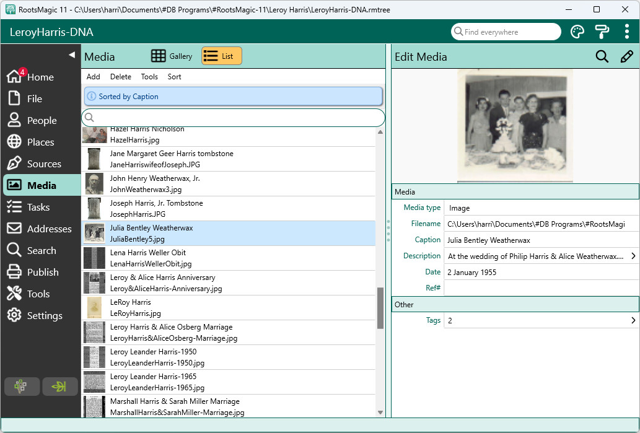Click the media list scrollbar thumb

pos(380,308)
